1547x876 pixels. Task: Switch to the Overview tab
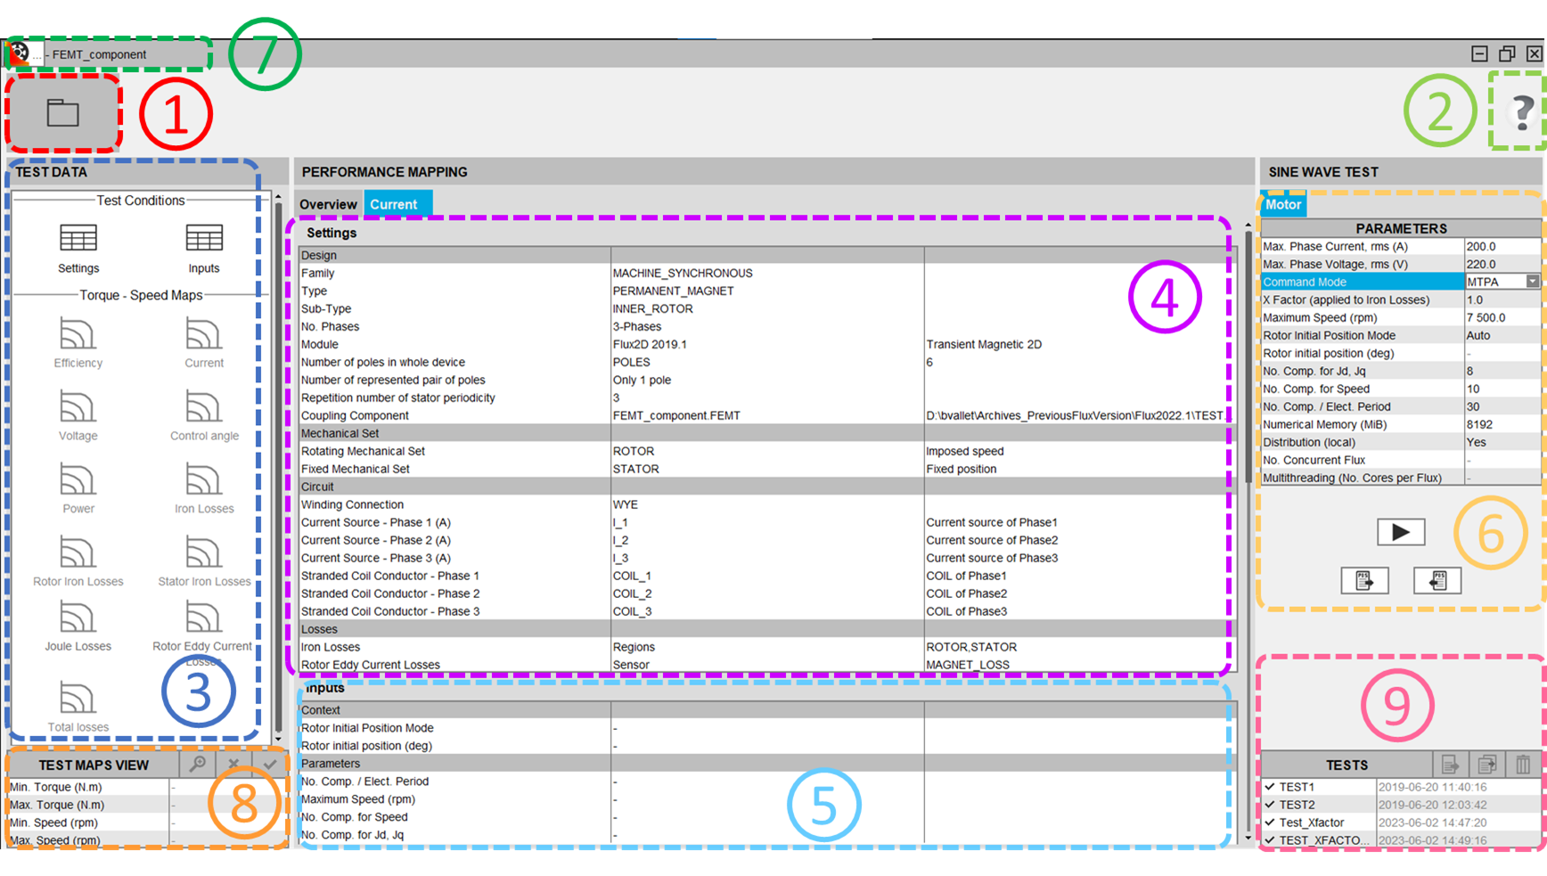click(328, 205)
